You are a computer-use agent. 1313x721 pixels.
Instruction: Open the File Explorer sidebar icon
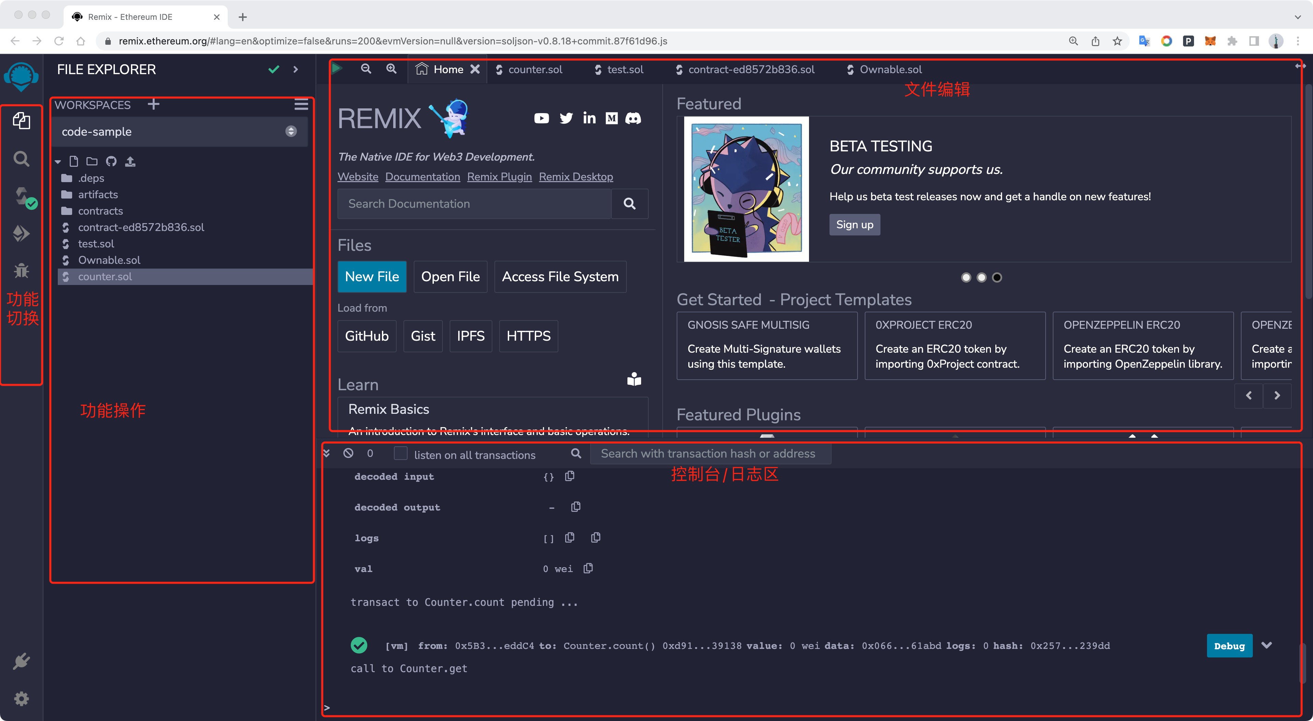click(22, 121)
